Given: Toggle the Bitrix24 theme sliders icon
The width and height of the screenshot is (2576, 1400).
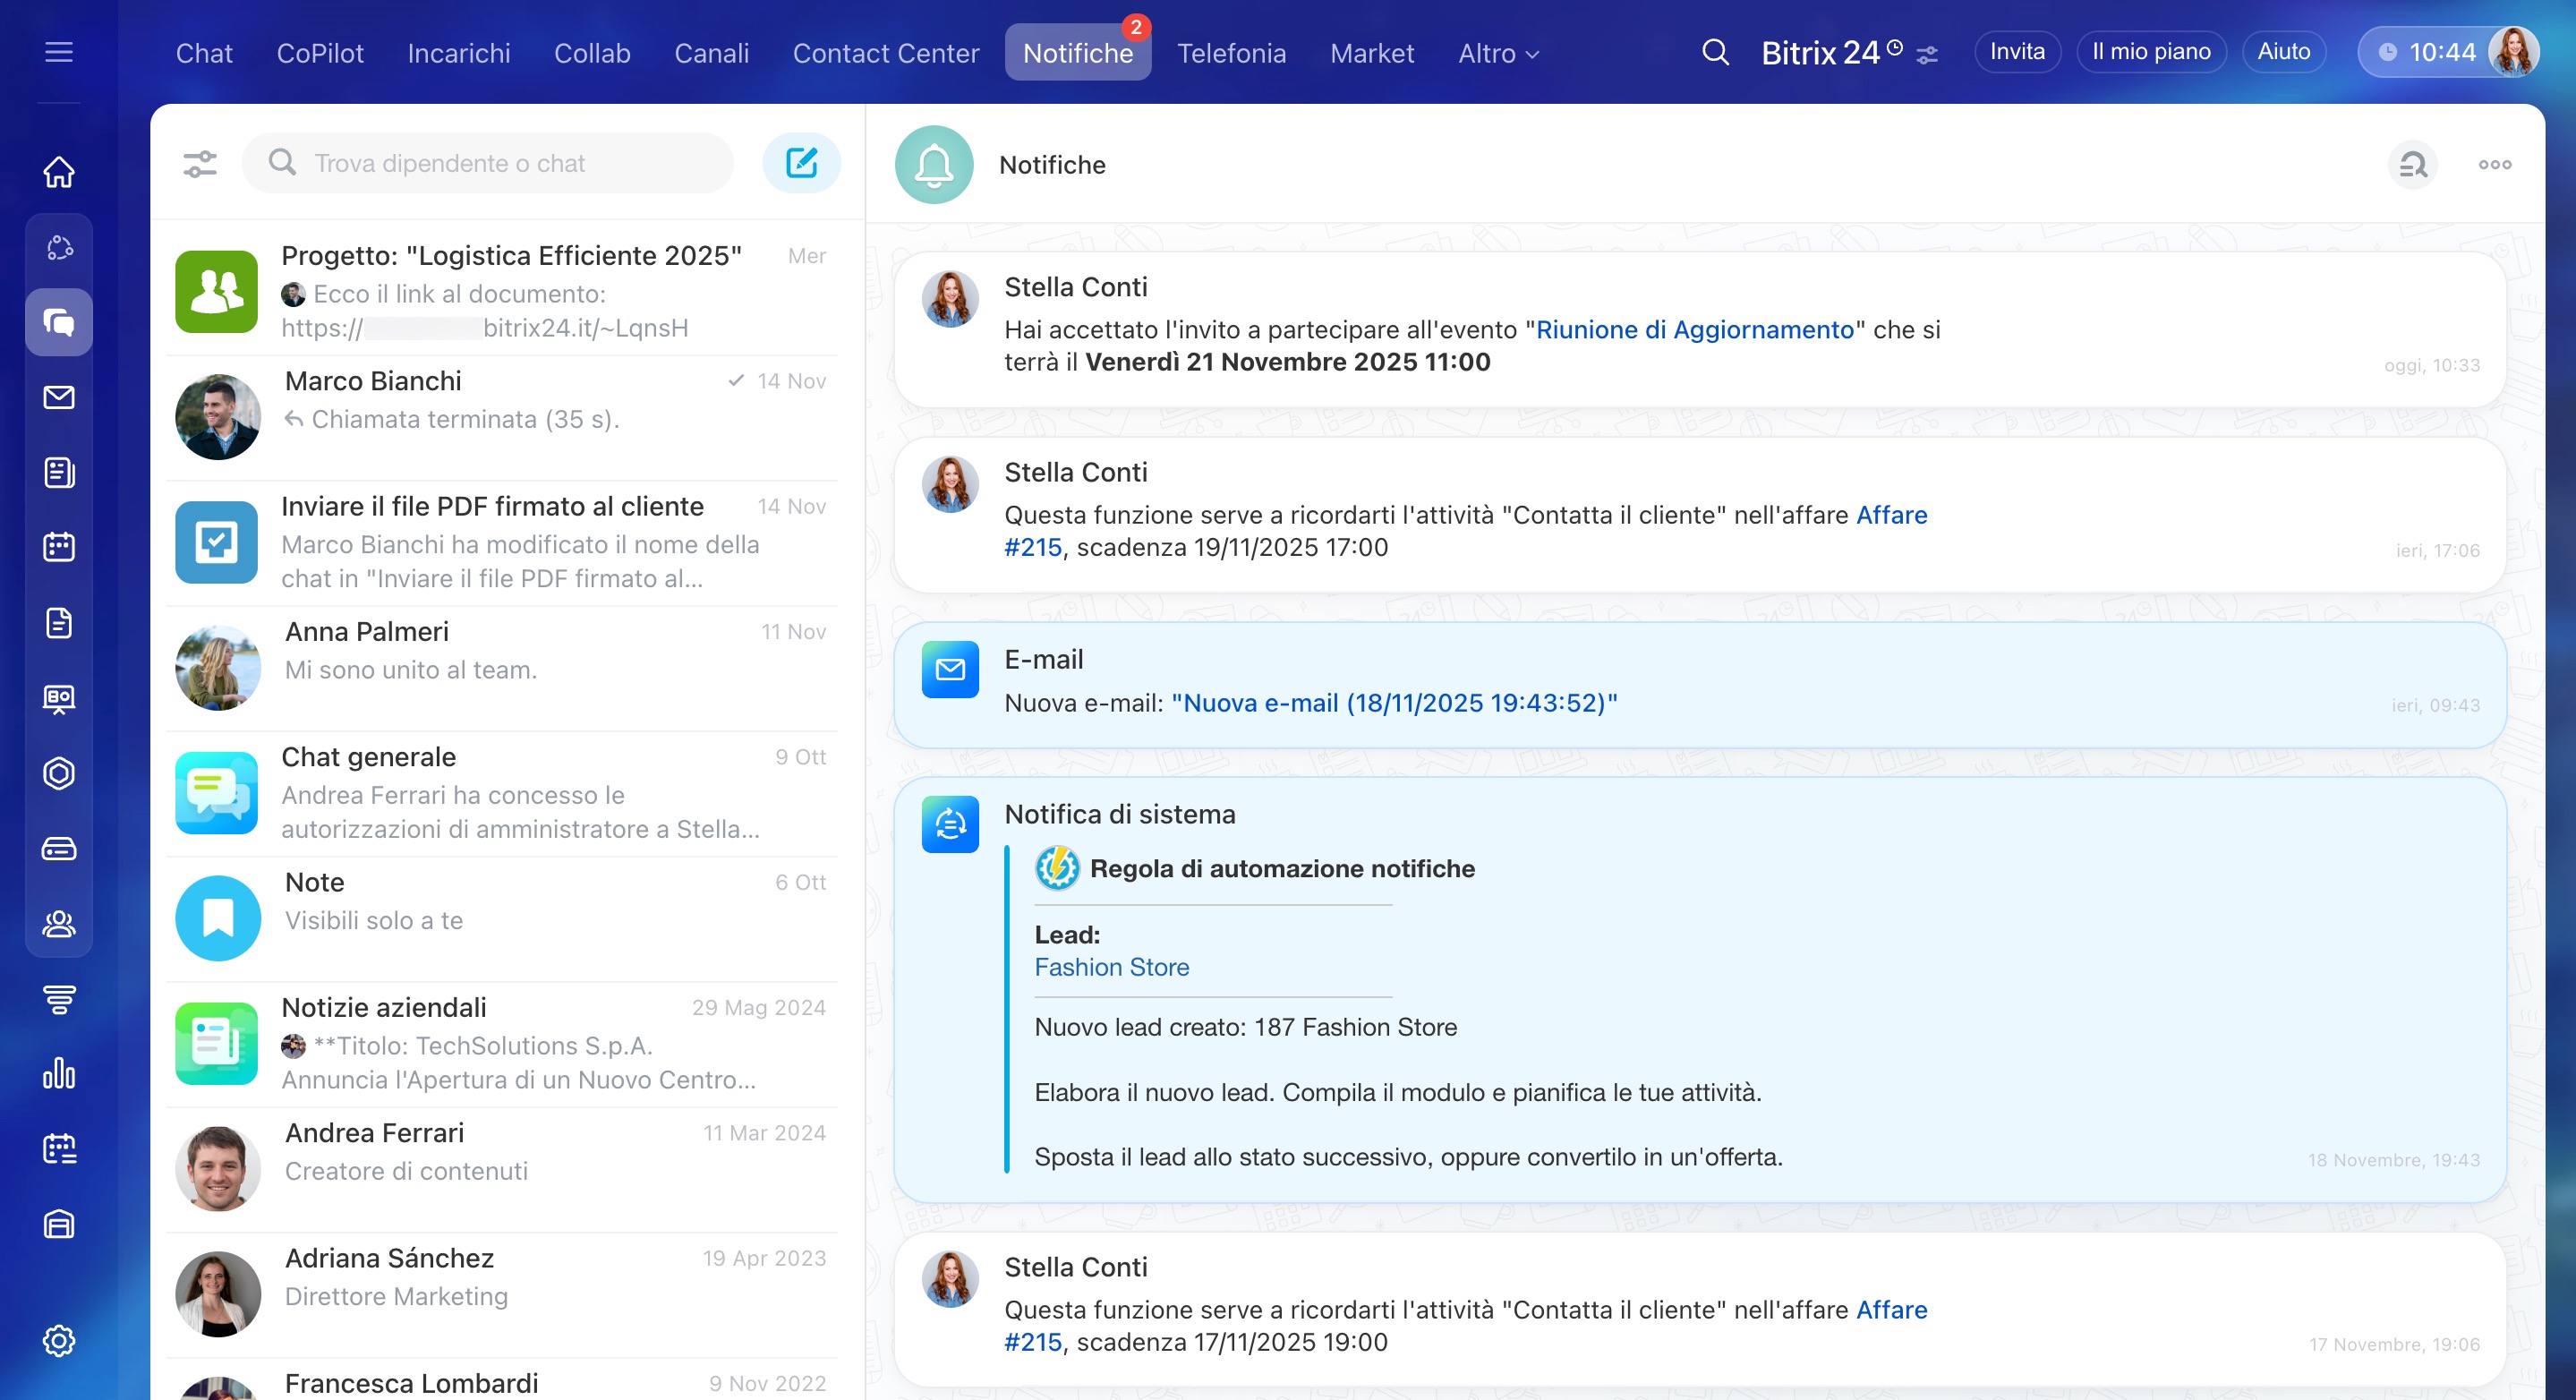Looking at the screenshot, I should click(1927, 55).
